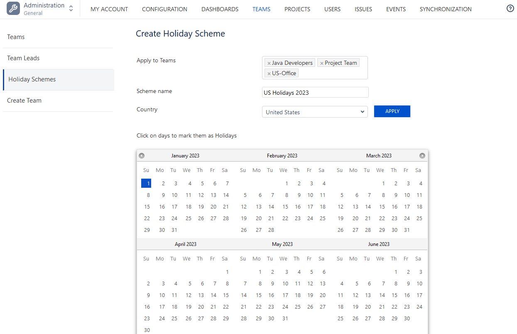The image size is (517, 334).
Task: Select June 30 in calendar
Action: (x=407, y=318)
